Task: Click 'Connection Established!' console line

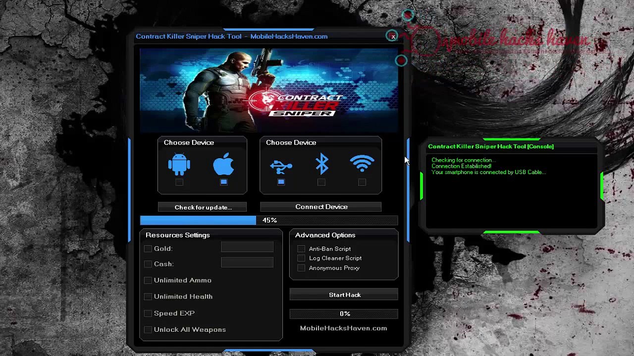Action: [x=461, y=166]
